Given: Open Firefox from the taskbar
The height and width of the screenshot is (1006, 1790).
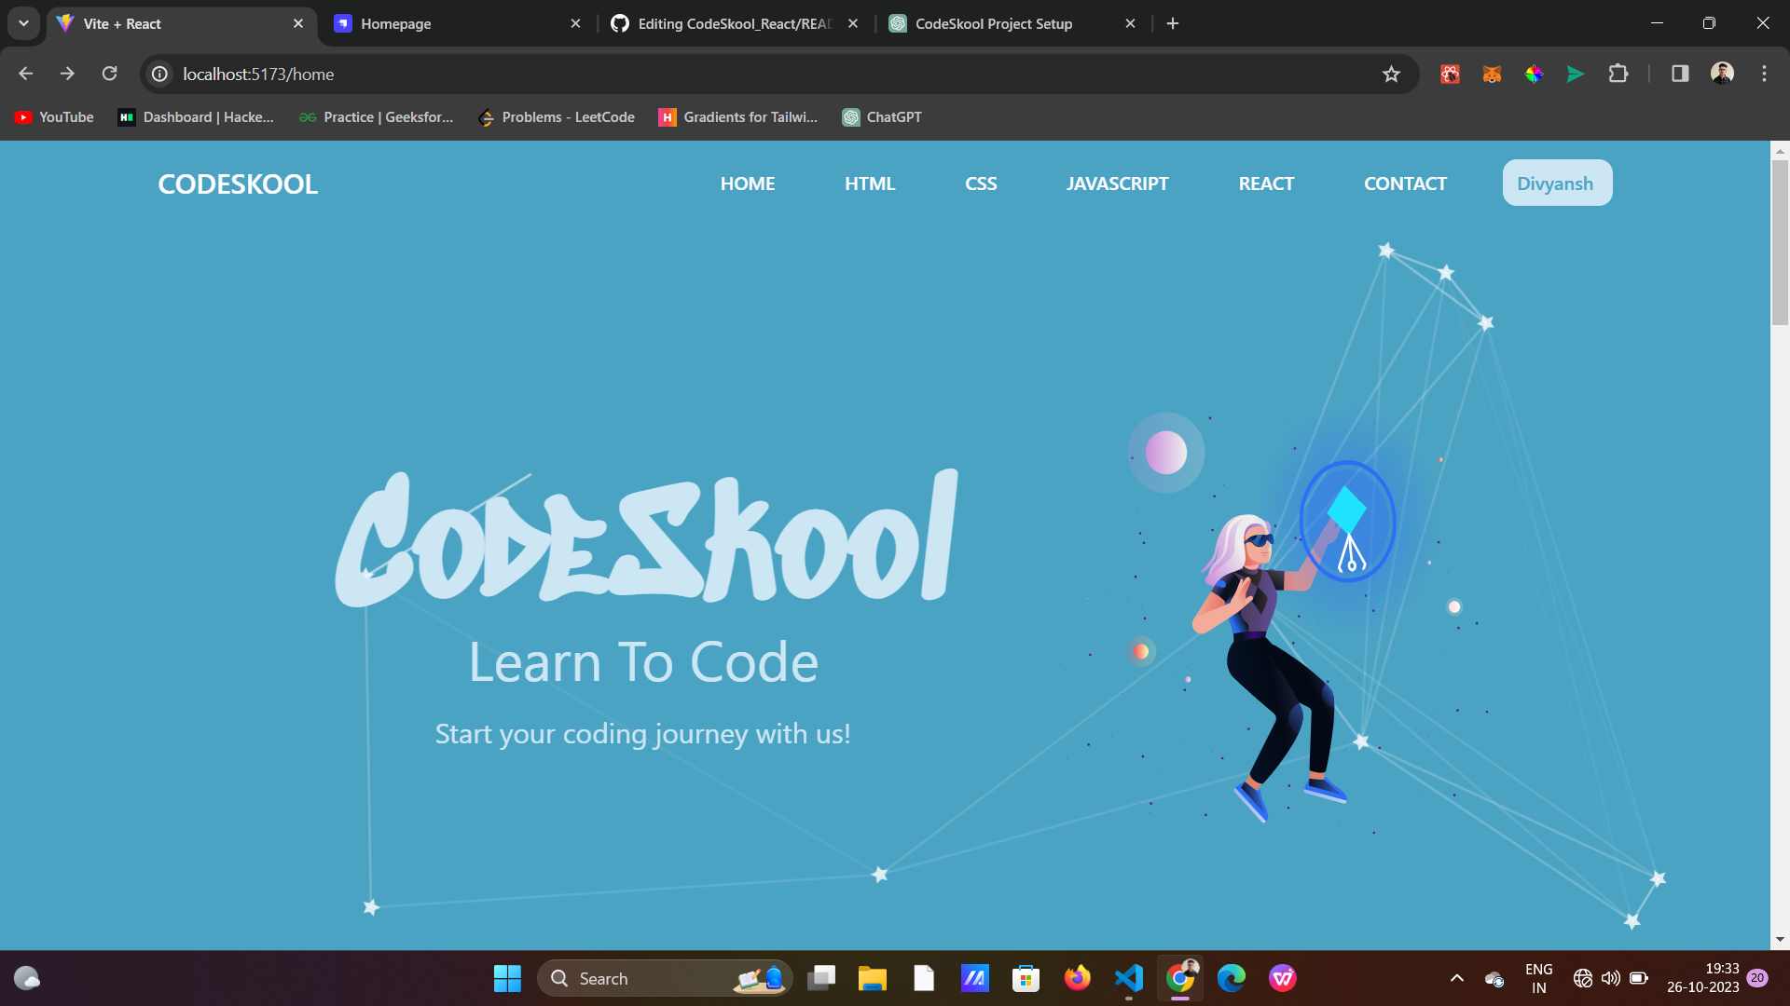Looking at the screenshot, I should (x=1077, y=978).
